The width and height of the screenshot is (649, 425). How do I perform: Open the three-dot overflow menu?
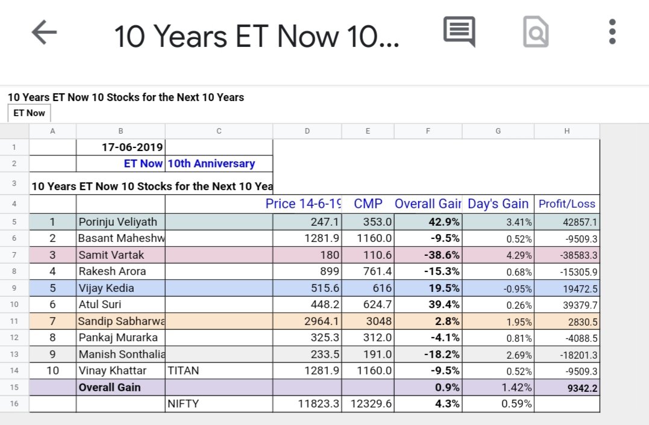612,32
